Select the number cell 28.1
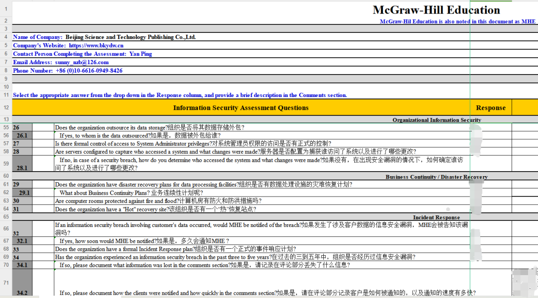This screenshot has width=538, height=298. (x=22, y=164)
